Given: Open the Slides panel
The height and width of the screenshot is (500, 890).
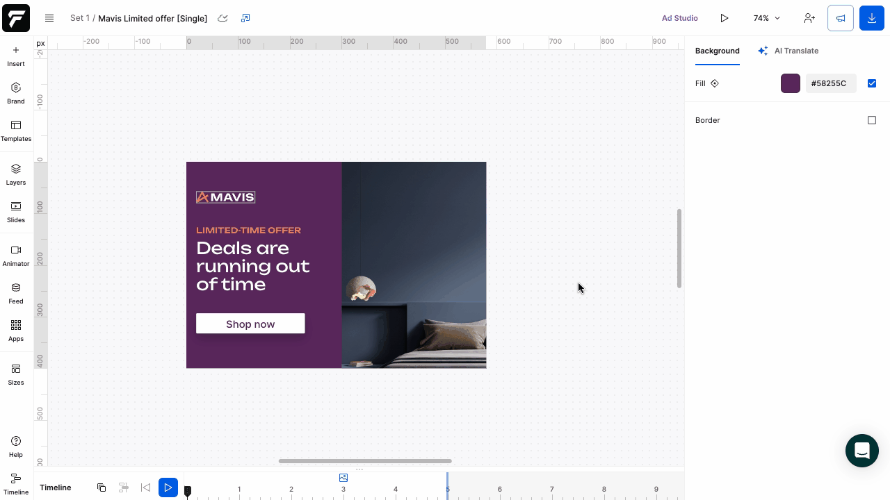Looking at the screenshot, I should 16,212.
